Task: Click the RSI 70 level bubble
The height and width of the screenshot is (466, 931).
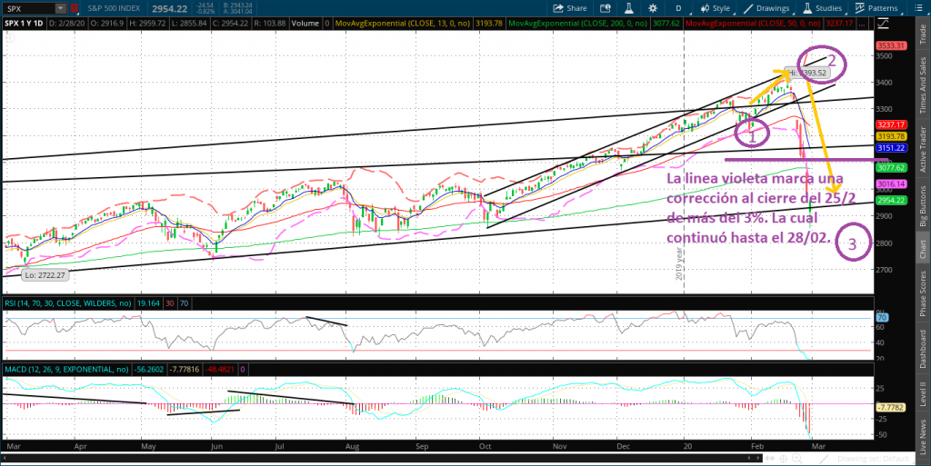Action: [882, 318]
